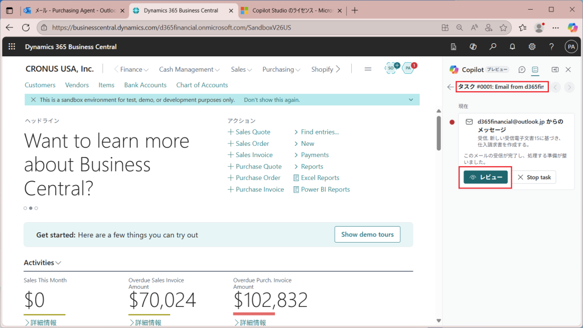Screen dimensions: 583x328
Task: Select the first headline carousel dot
Action: [25, 208]
